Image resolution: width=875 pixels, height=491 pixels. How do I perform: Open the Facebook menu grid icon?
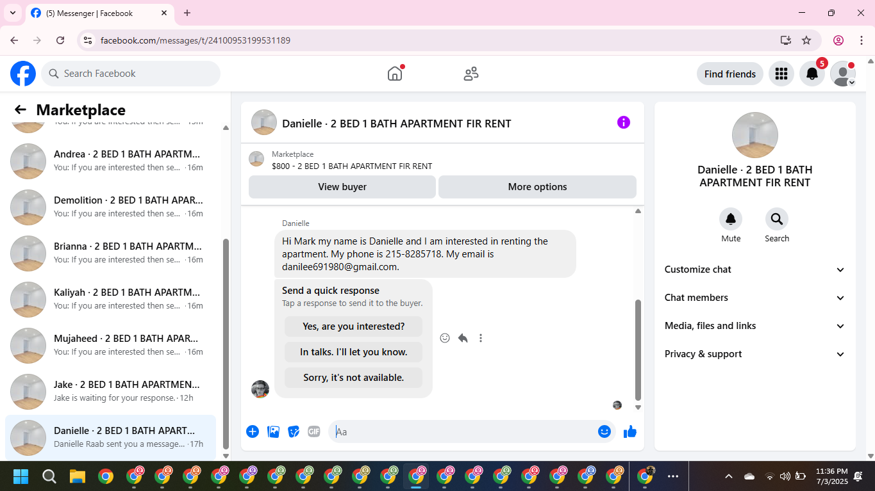[781, 74]
